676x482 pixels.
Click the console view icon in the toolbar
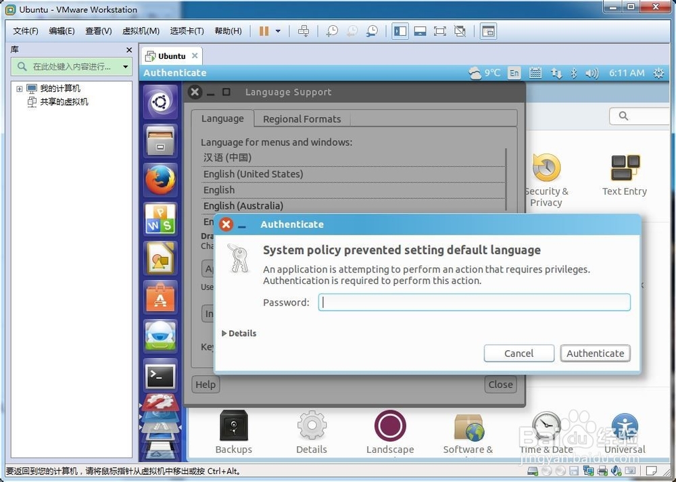(x=488, y=31)
